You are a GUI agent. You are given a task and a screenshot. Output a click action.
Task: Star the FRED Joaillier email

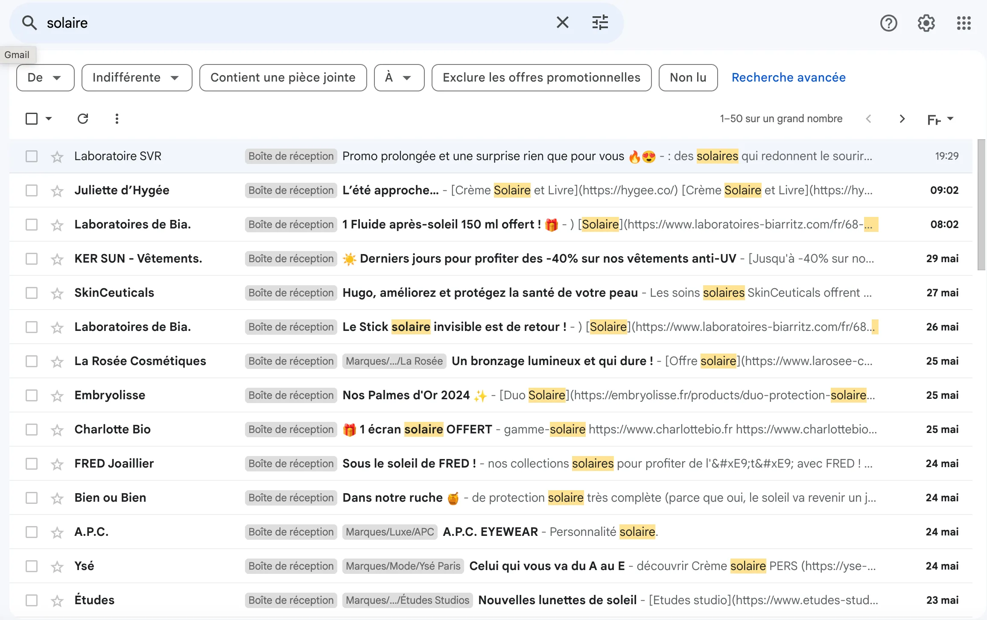tap(57, 464)
